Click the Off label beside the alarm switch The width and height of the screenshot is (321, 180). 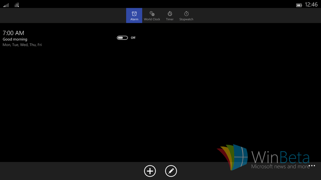tap(133, 38)
